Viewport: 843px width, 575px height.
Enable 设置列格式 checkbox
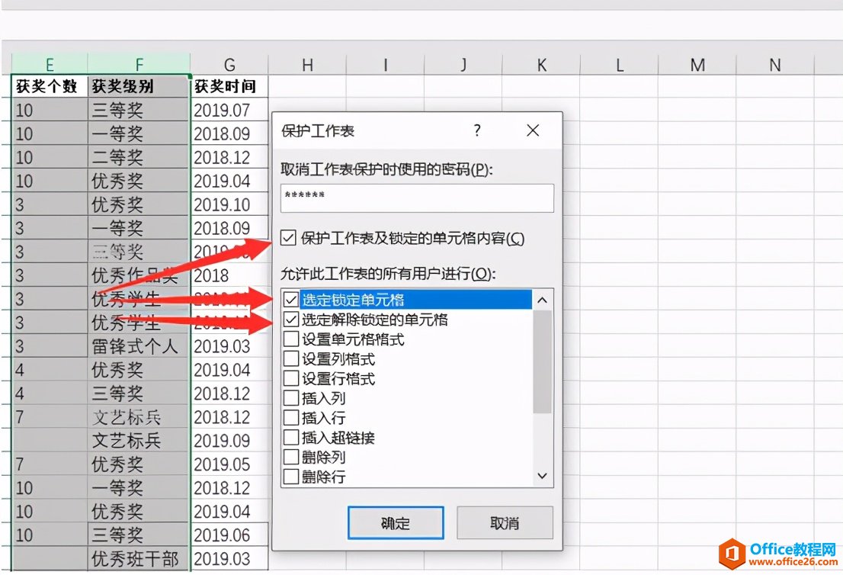pyautogui.click(x=291, y=358)
